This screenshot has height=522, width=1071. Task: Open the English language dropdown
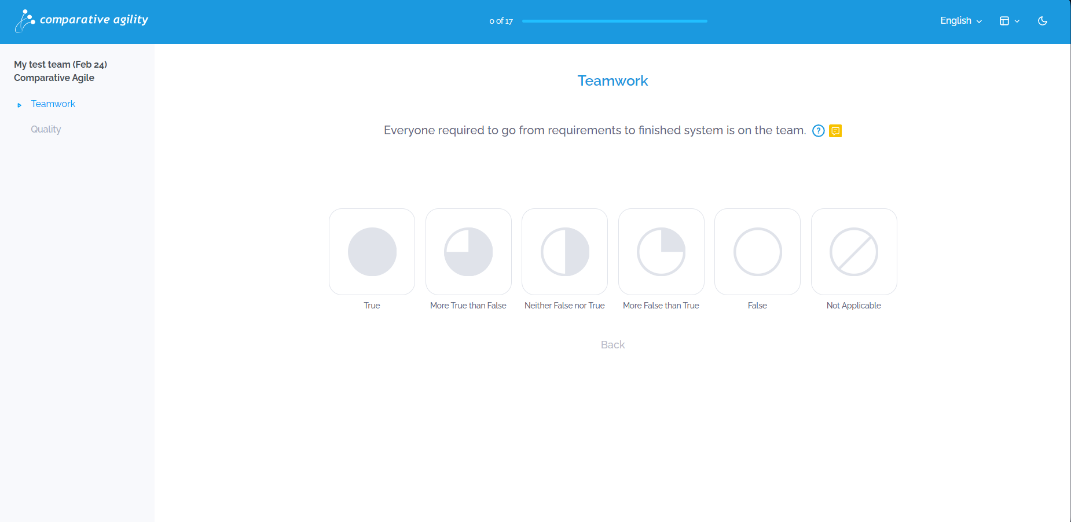(x=961, y=21)
